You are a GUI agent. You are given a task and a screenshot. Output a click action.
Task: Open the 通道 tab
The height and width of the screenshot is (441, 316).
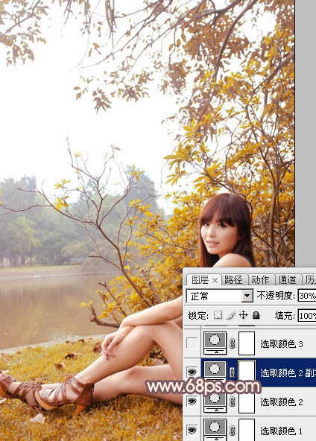287,280
